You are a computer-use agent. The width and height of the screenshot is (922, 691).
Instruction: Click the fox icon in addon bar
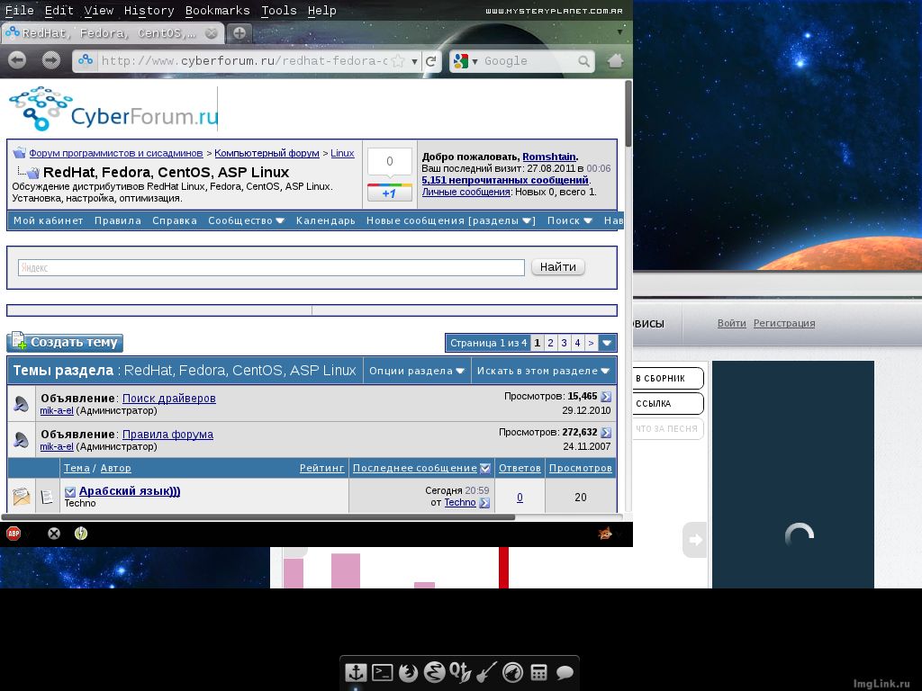[604, 534]
